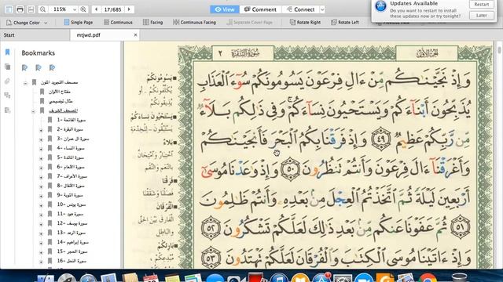This screenshot has height=282, width=503.
Task: Click middle bookmark action icon under Bookmarks
Action: pyautogui.click(x=39, y=67)
